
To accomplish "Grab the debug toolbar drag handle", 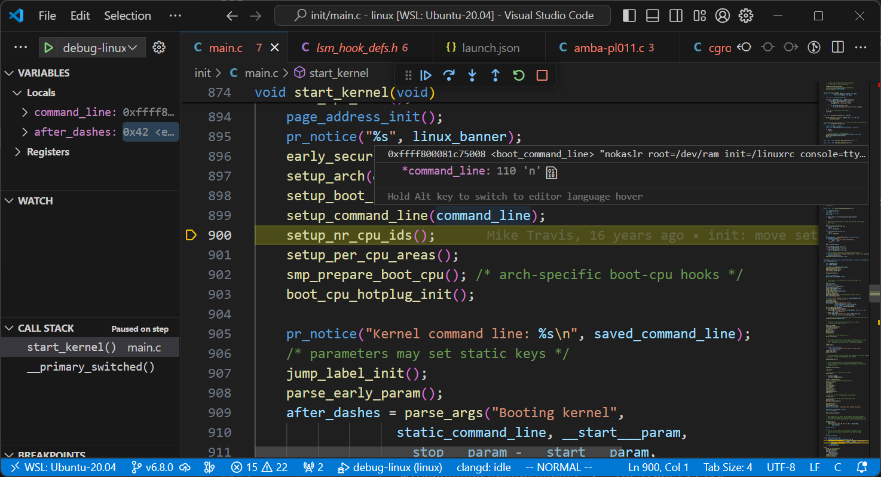I will pyautogui.click(x=409, y=75).
